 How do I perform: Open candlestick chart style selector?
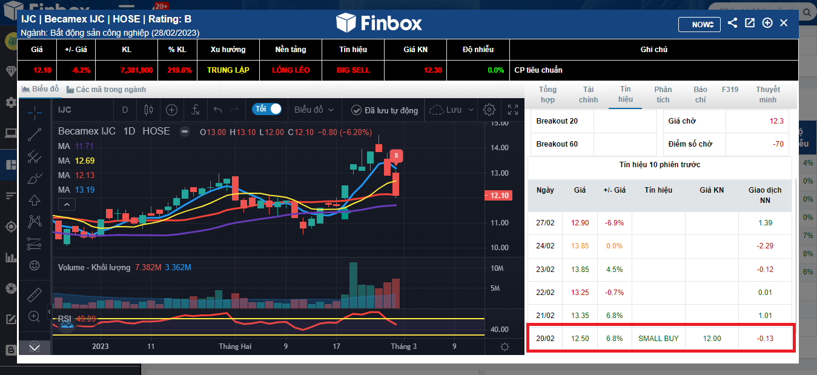pos(148,110)
